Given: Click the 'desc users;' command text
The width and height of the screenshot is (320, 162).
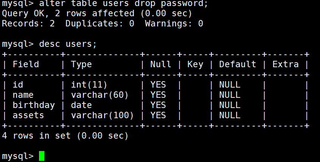Looking at the screenshot, I should [68, 44].
